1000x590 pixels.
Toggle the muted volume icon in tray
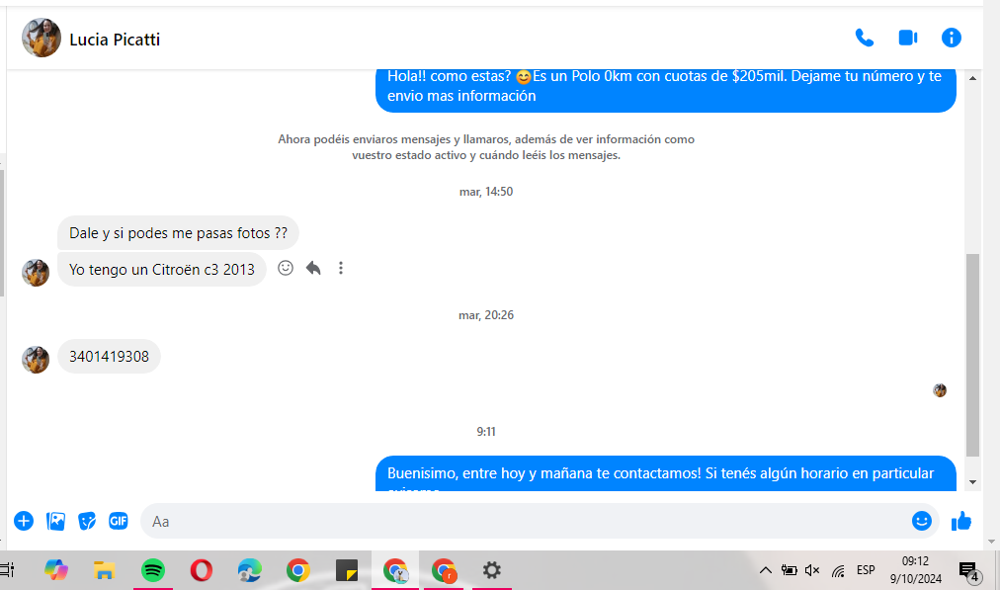(812, 570)
